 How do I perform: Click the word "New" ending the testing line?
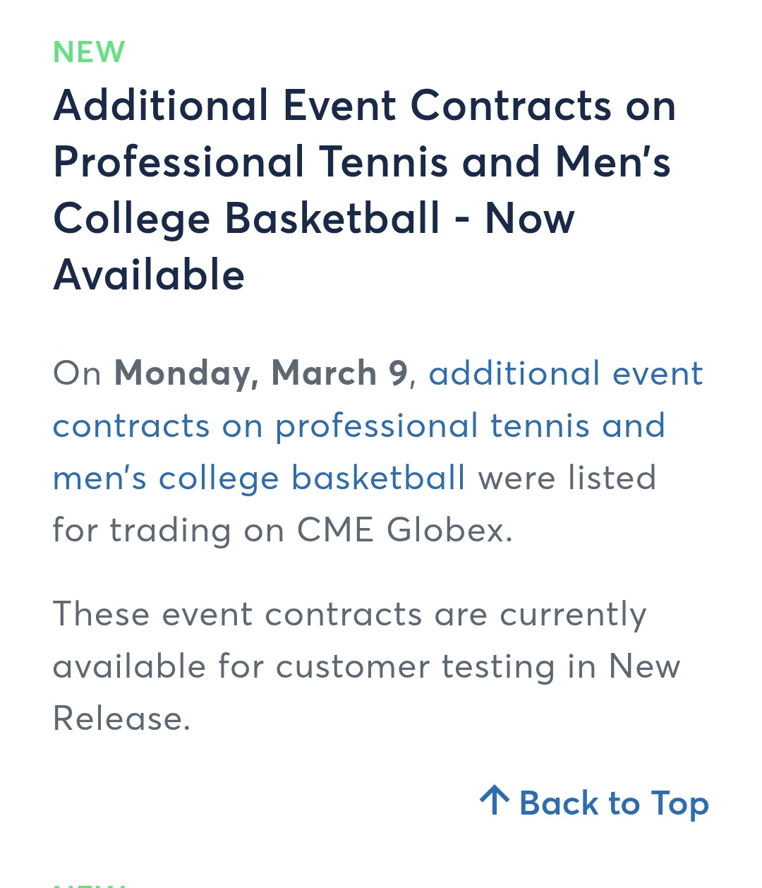coord(644,666)
